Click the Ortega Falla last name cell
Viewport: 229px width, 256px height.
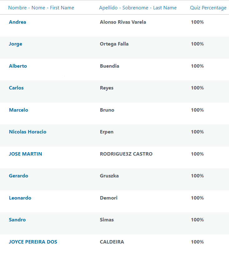coord(114,44)
